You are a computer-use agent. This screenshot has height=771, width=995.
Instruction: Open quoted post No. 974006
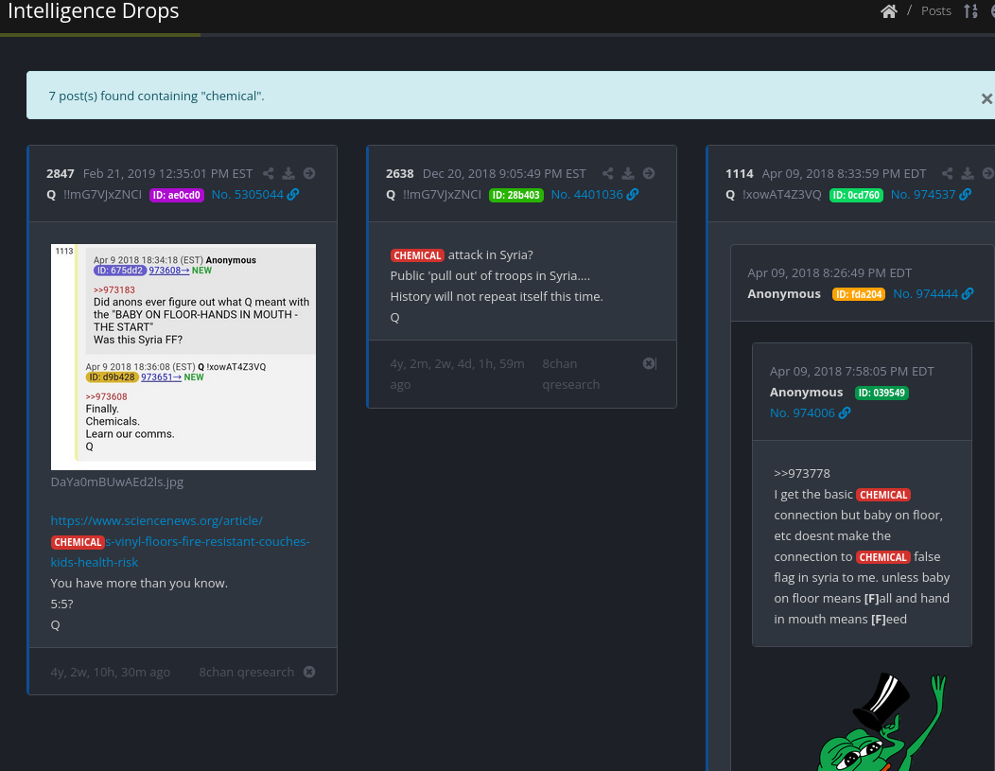point(810,412)
